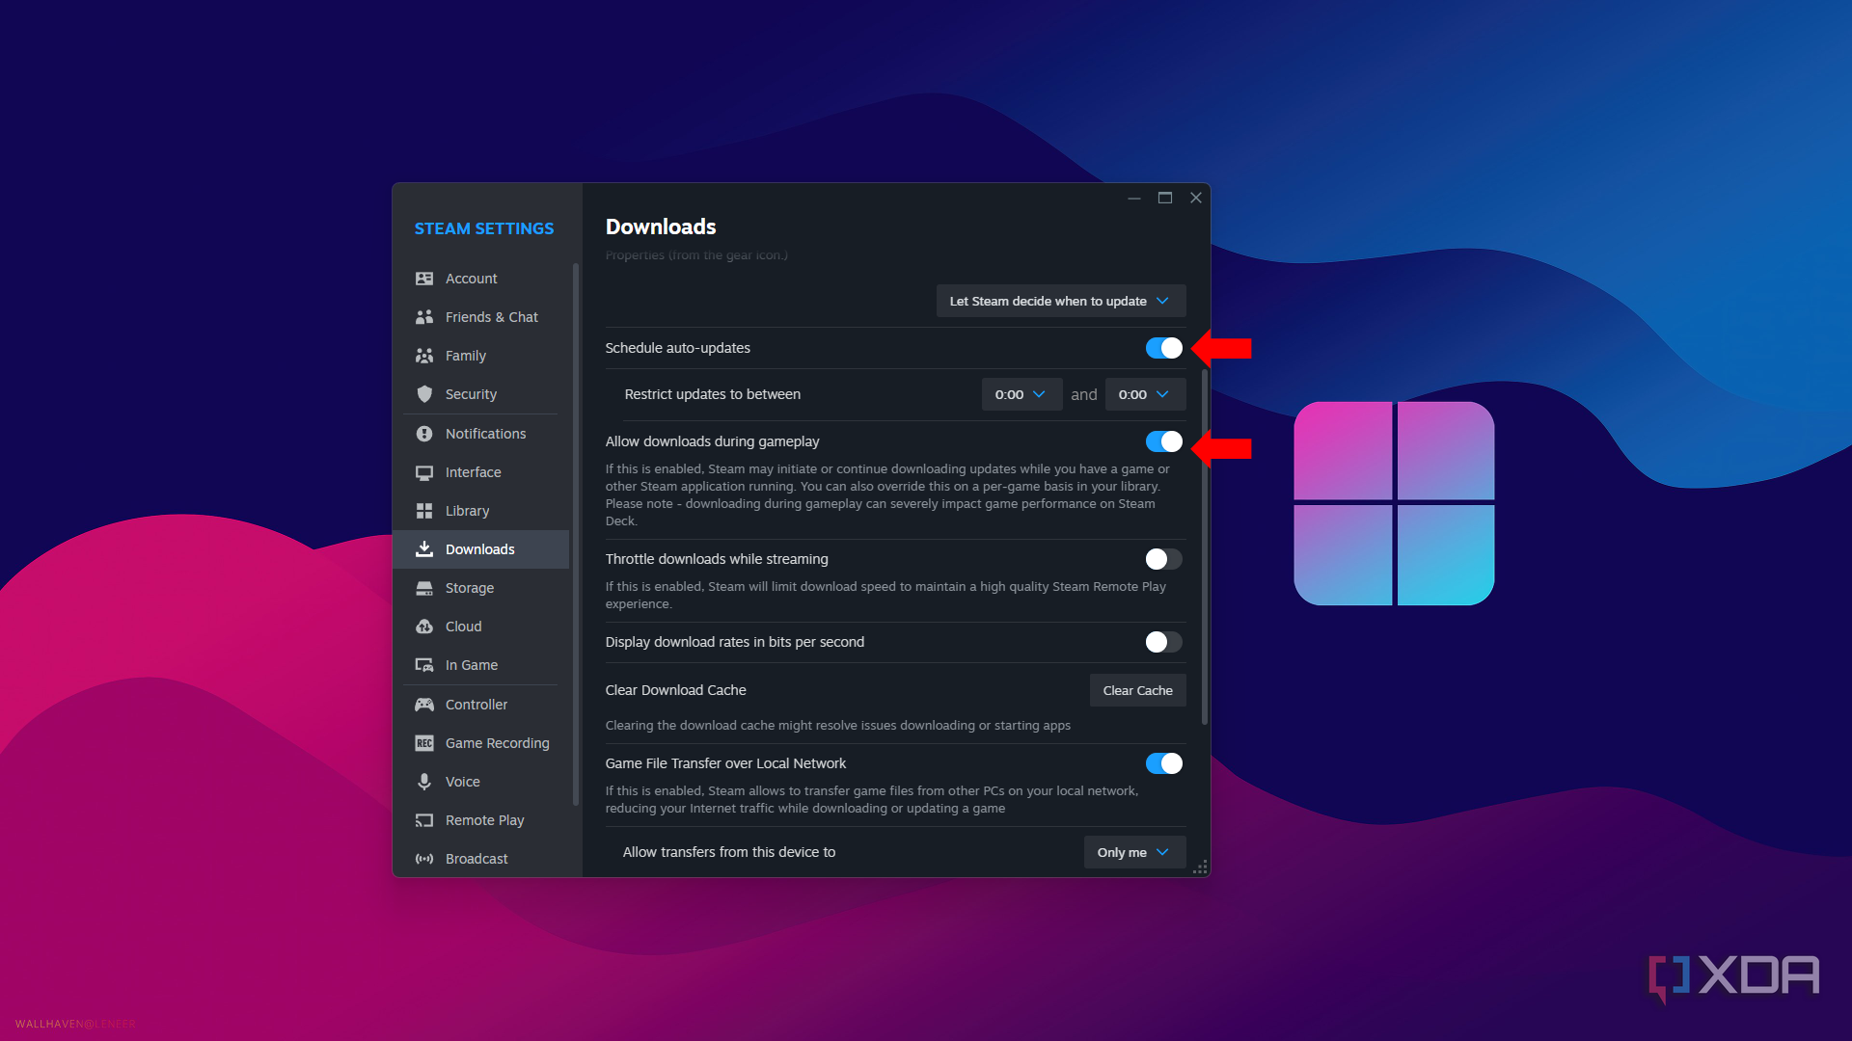Disable Schedule auto-updates

1163,348
